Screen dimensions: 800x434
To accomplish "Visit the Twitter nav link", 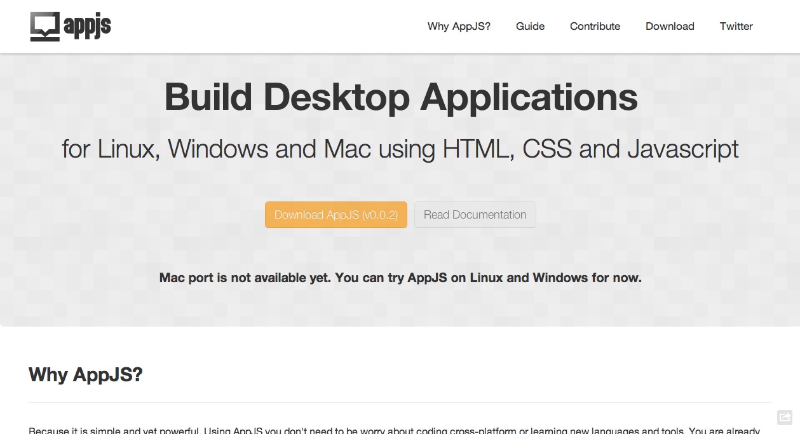I will [736, 26].
